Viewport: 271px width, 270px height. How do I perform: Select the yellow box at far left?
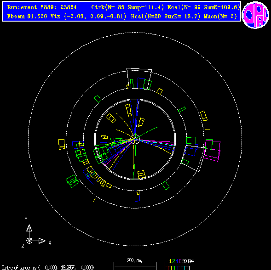tap(62, 144)
